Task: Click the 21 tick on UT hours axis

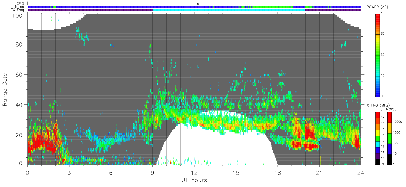Action: [319, 173]
